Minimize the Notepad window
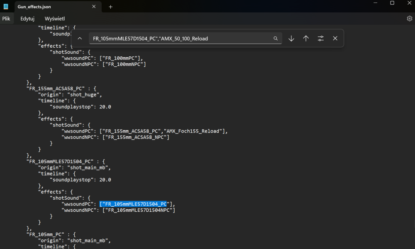 [375, 3]
